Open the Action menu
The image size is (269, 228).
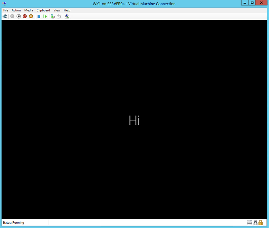point(16,10)
